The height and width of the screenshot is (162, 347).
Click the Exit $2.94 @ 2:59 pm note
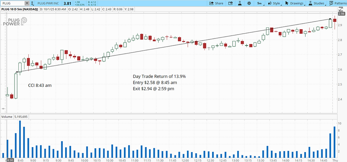click(x=153, y=89)
